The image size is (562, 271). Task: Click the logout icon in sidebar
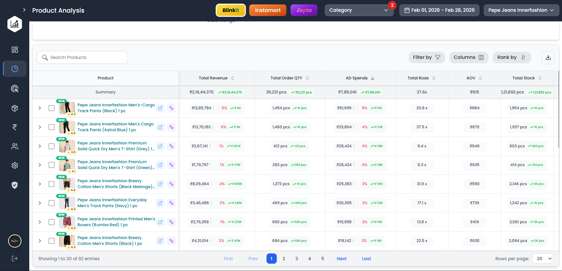point(15,258)
